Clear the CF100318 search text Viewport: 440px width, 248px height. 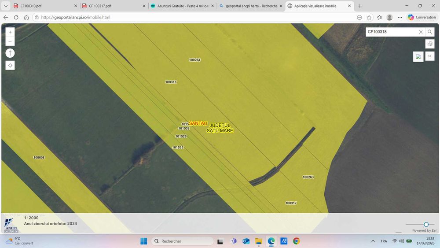(421, 32)
